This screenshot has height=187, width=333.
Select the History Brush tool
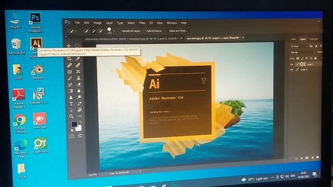pos(70,85)
